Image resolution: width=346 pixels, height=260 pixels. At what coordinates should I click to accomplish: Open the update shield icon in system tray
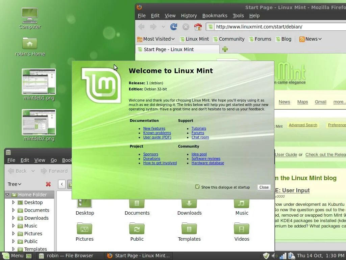coord(266,256)
